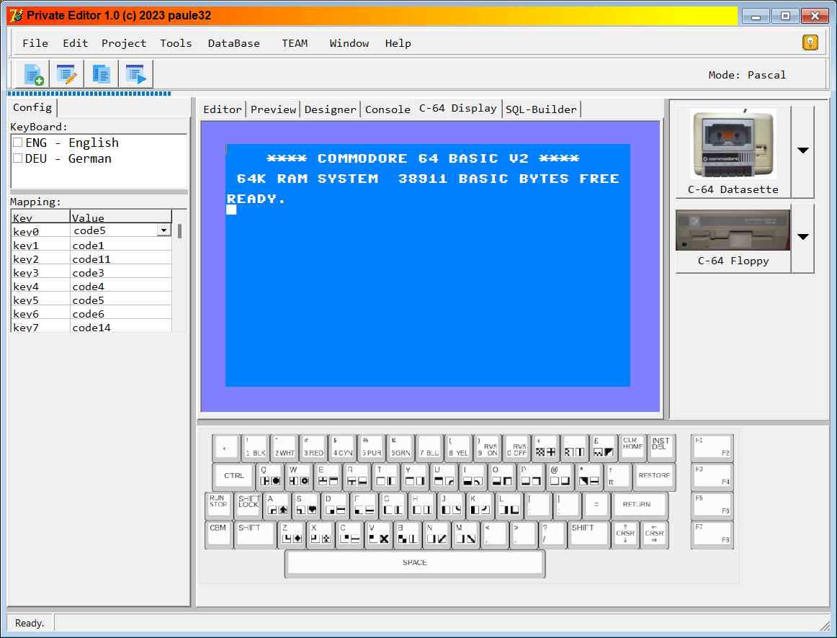Switch to the Editor tab
Image resolution: width=837 pixels, height=638 pixels.
point(223,109)
